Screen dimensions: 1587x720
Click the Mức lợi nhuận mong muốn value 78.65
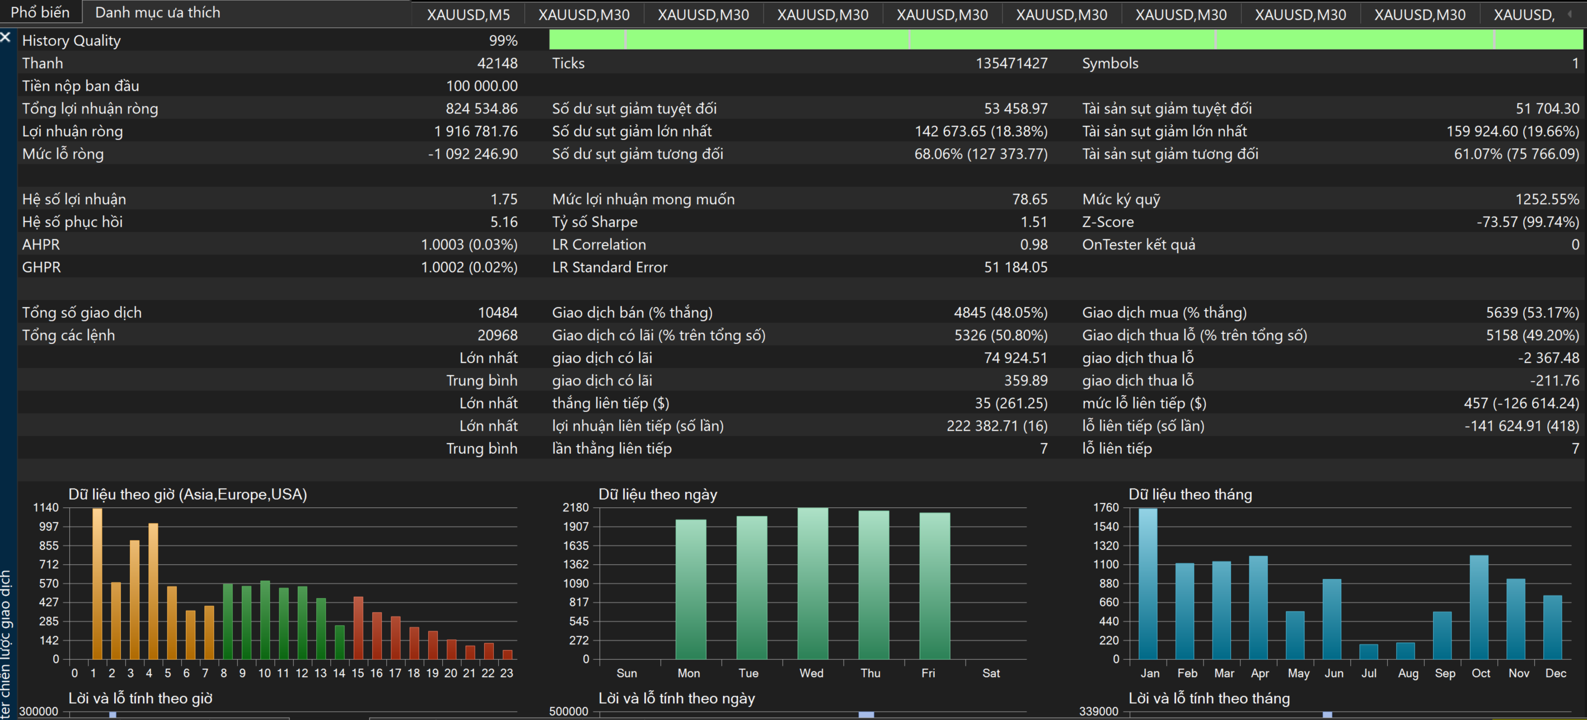coord(1029,200)
